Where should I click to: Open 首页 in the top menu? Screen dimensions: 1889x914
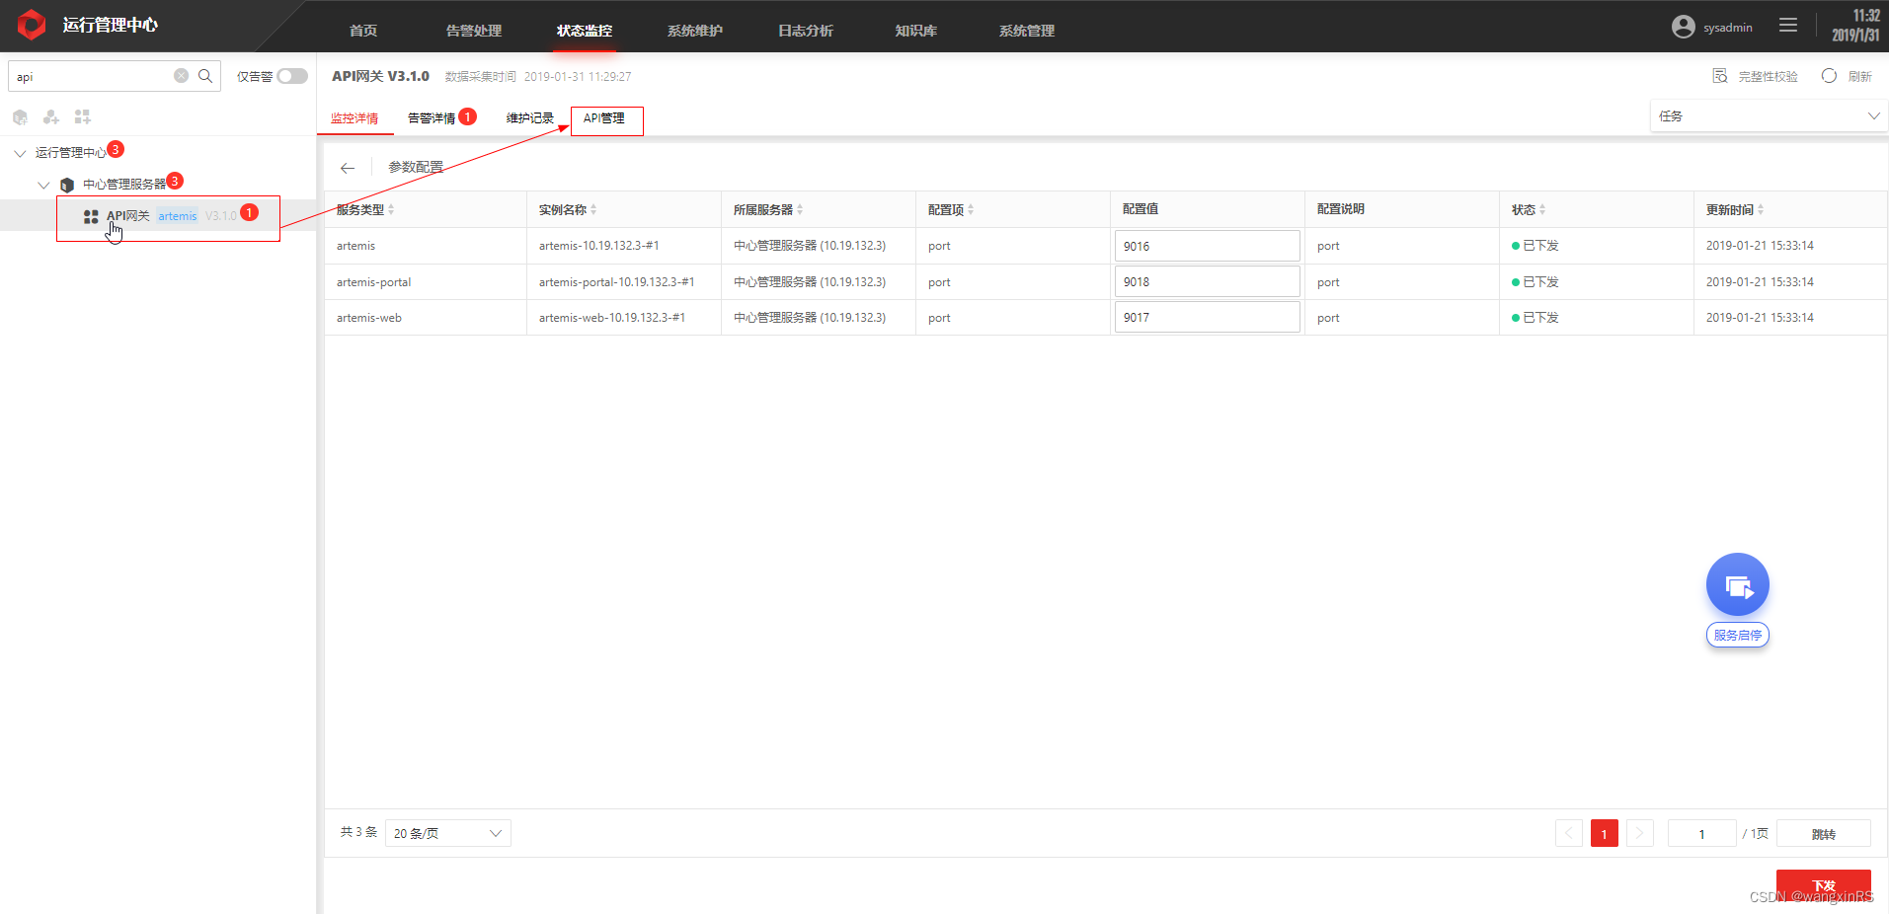point(363,31)
